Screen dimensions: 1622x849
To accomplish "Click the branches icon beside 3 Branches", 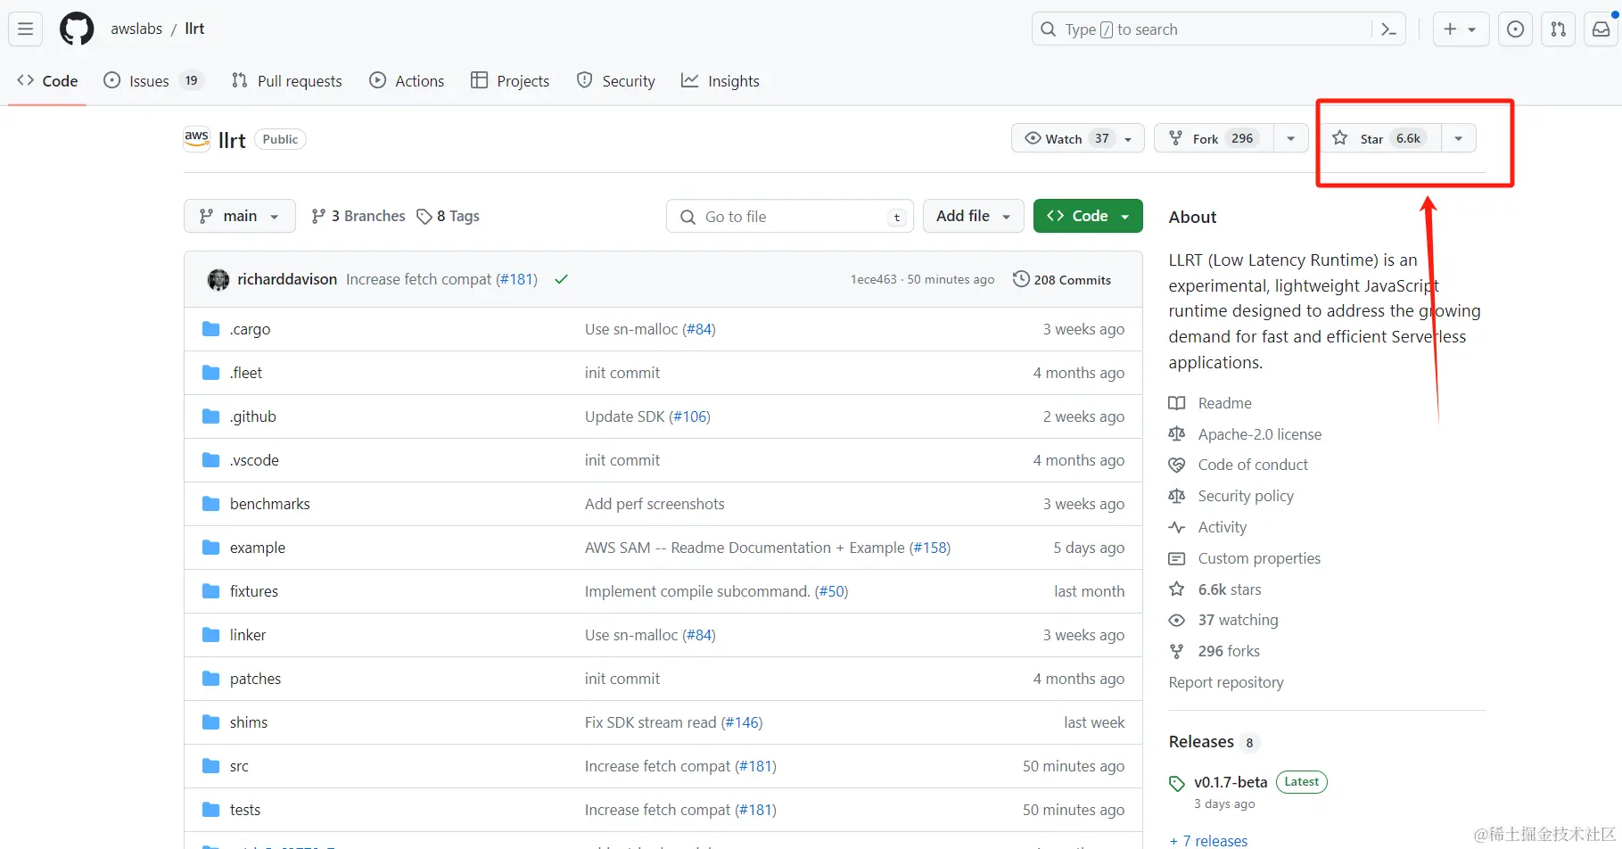I will [x=318, y=216].
